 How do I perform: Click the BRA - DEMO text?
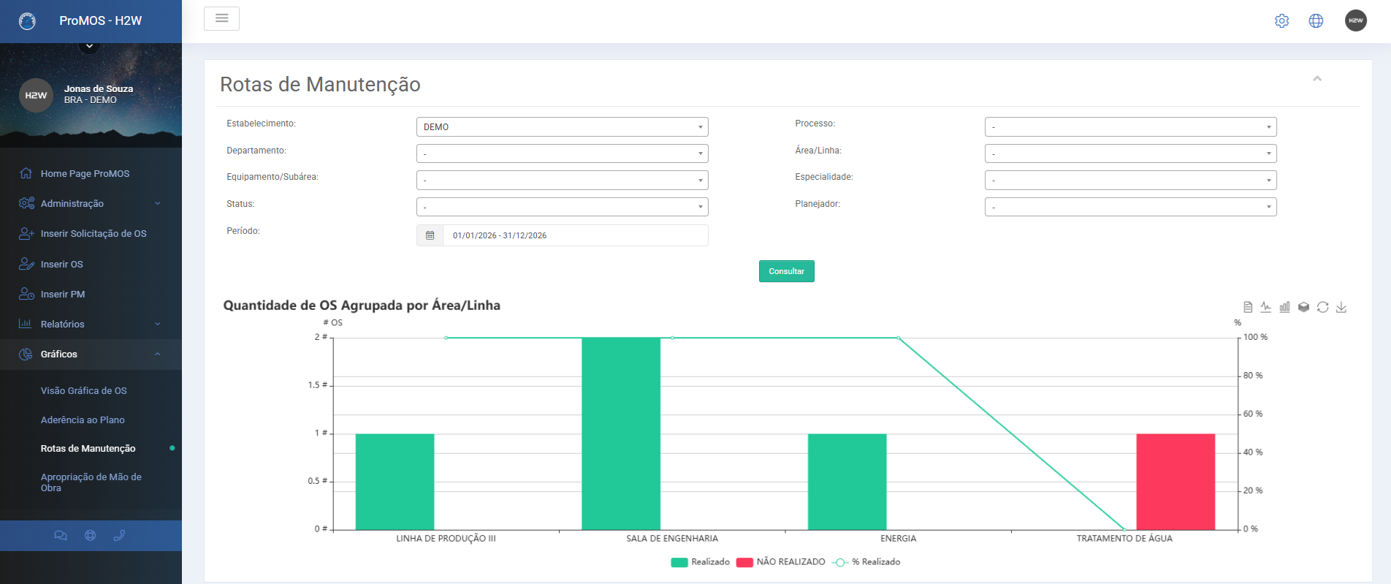click(x=91, y=100)
